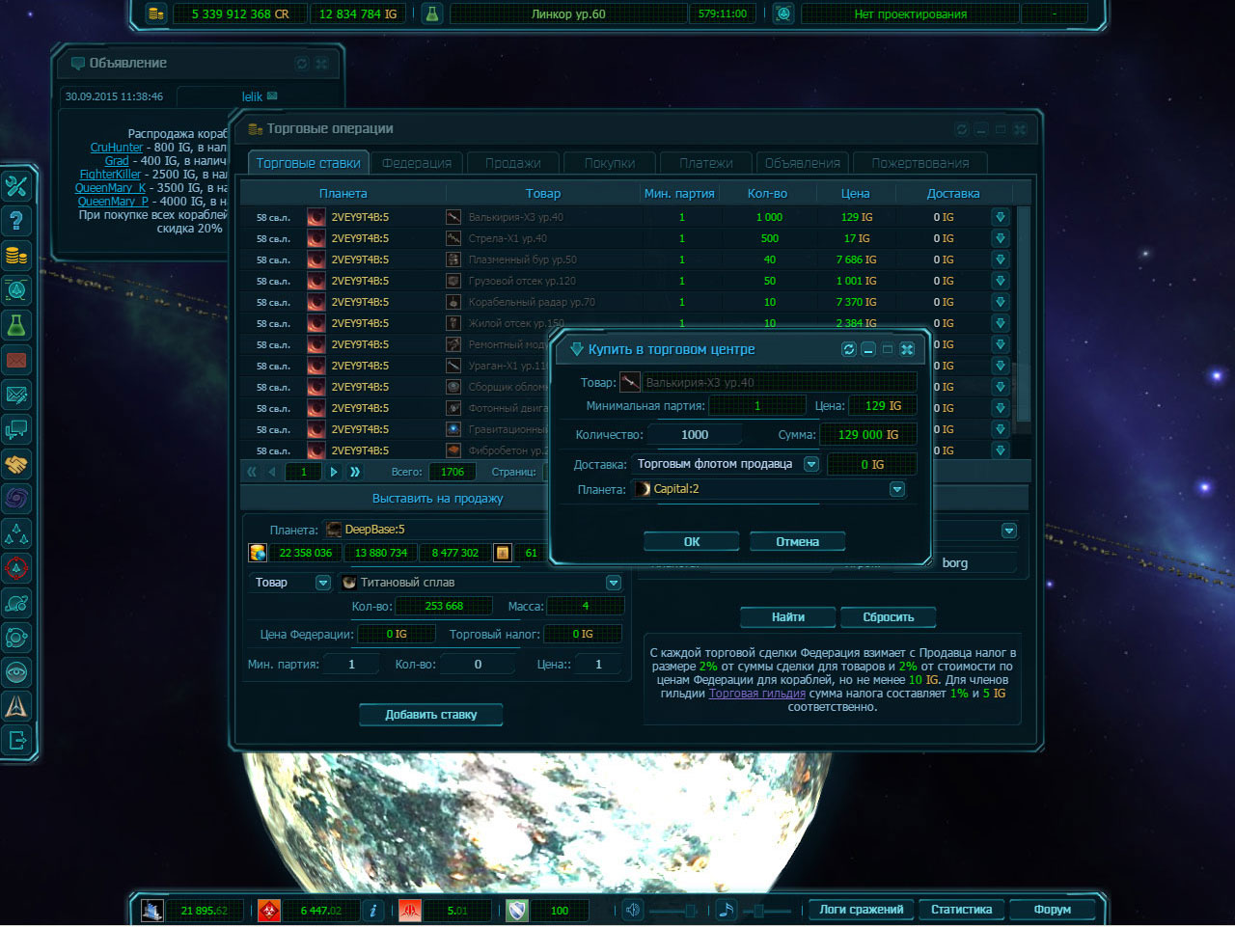Go to next page arrow in pager
The height and width of the screenshot is (927, 1235).
tap(334, 472)
